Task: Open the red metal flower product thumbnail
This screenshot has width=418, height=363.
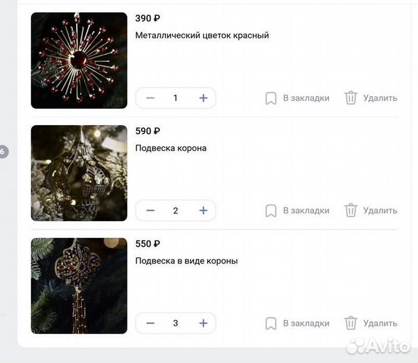Action: tap(79, 61)
